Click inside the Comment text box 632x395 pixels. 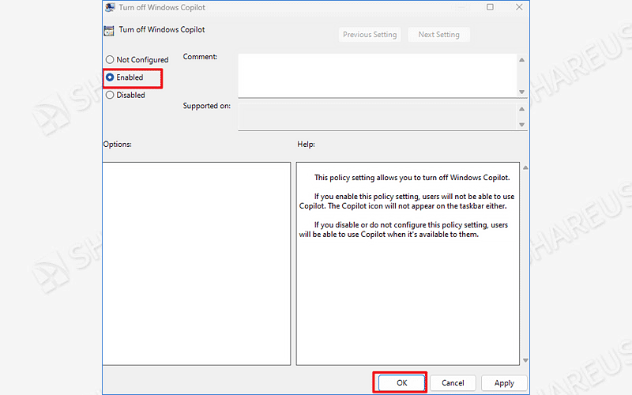pos(378,75)
